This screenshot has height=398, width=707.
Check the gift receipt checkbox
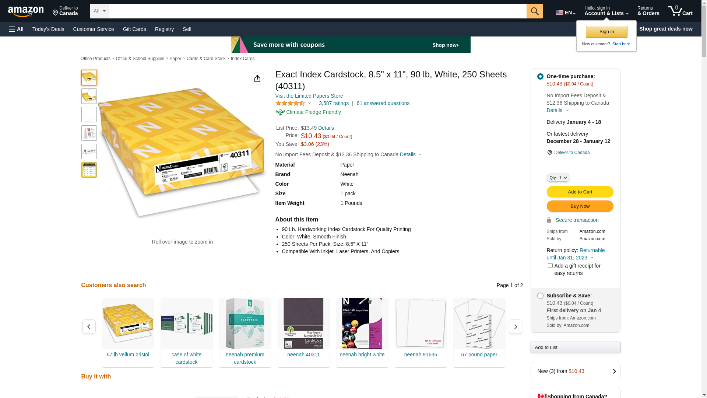point(550,266)
